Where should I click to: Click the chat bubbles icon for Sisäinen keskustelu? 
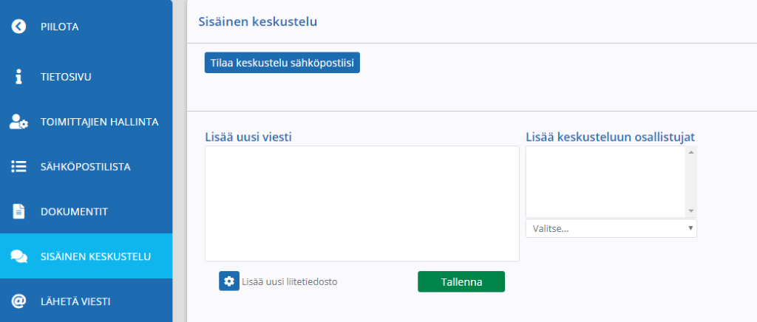pos(18,256)
